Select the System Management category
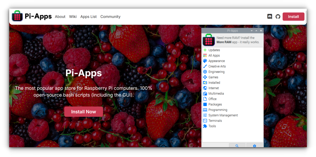 click(x=223, y=115)
